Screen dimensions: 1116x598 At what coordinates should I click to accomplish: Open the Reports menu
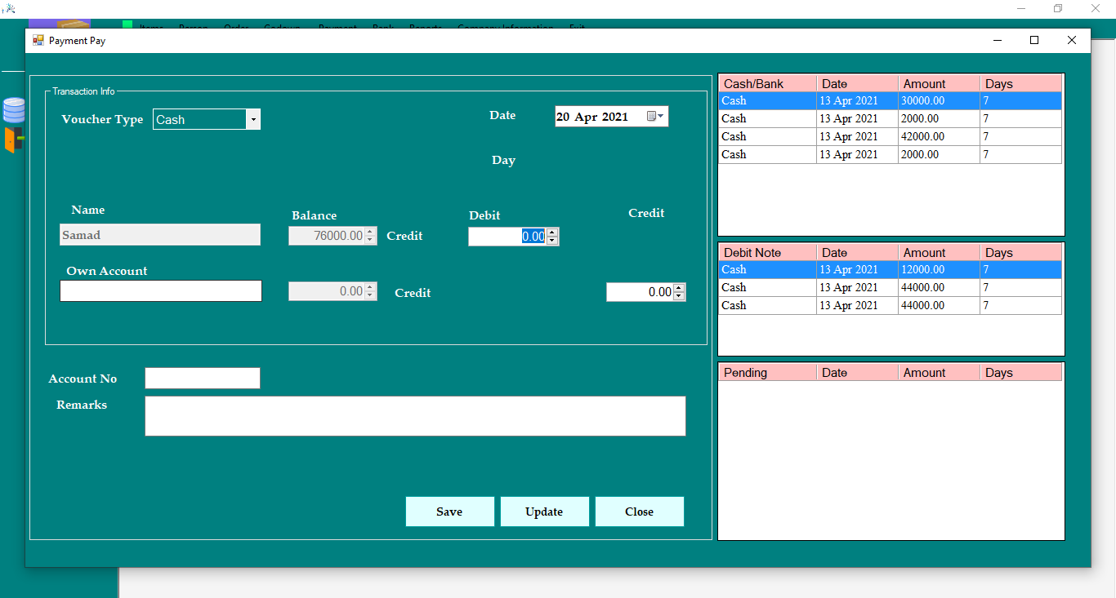click(425, 27)
